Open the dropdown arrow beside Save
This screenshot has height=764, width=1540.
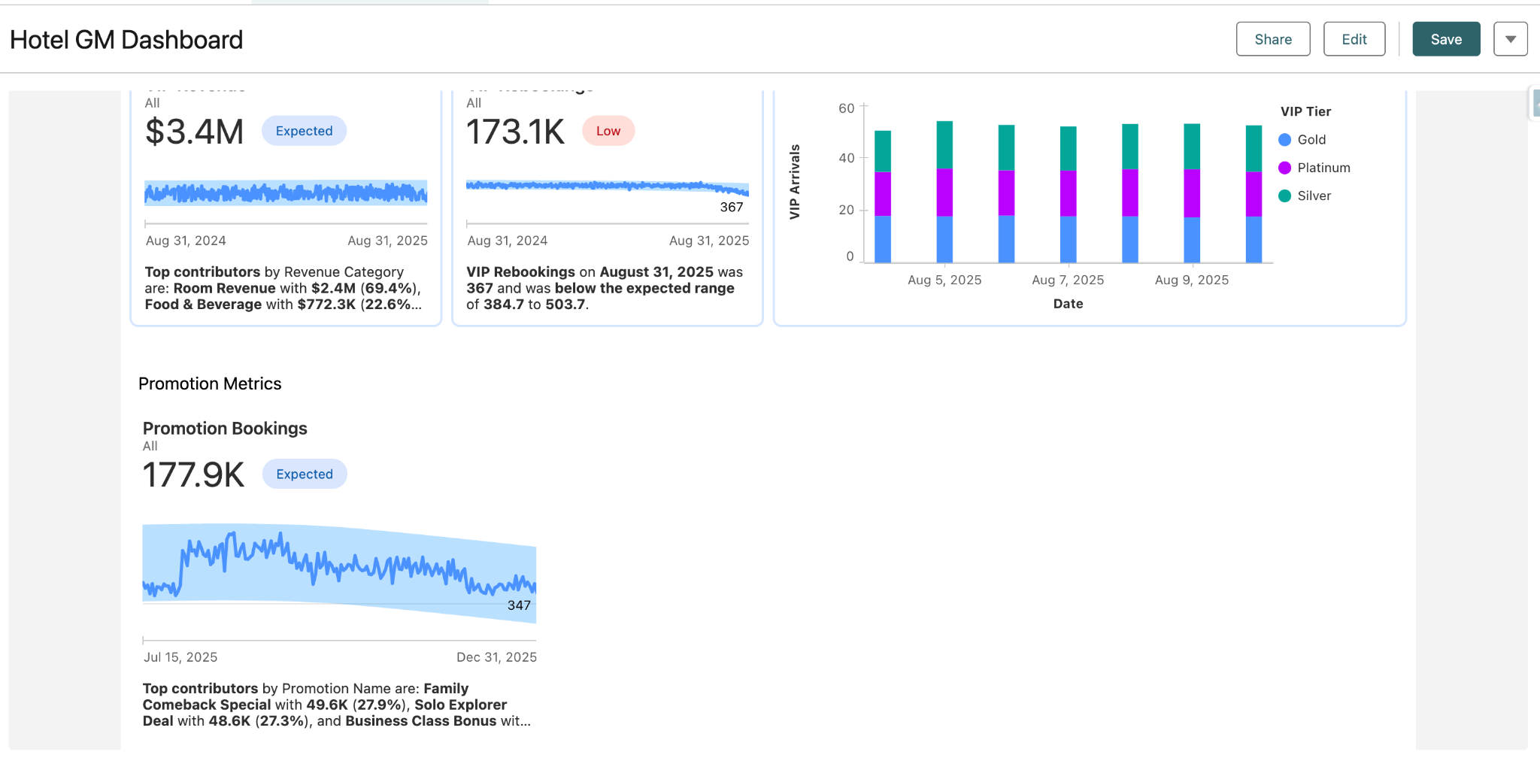tap(1510, 39)
